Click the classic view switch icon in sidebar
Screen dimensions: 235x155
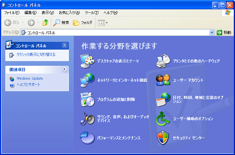(x=12, y=55)
